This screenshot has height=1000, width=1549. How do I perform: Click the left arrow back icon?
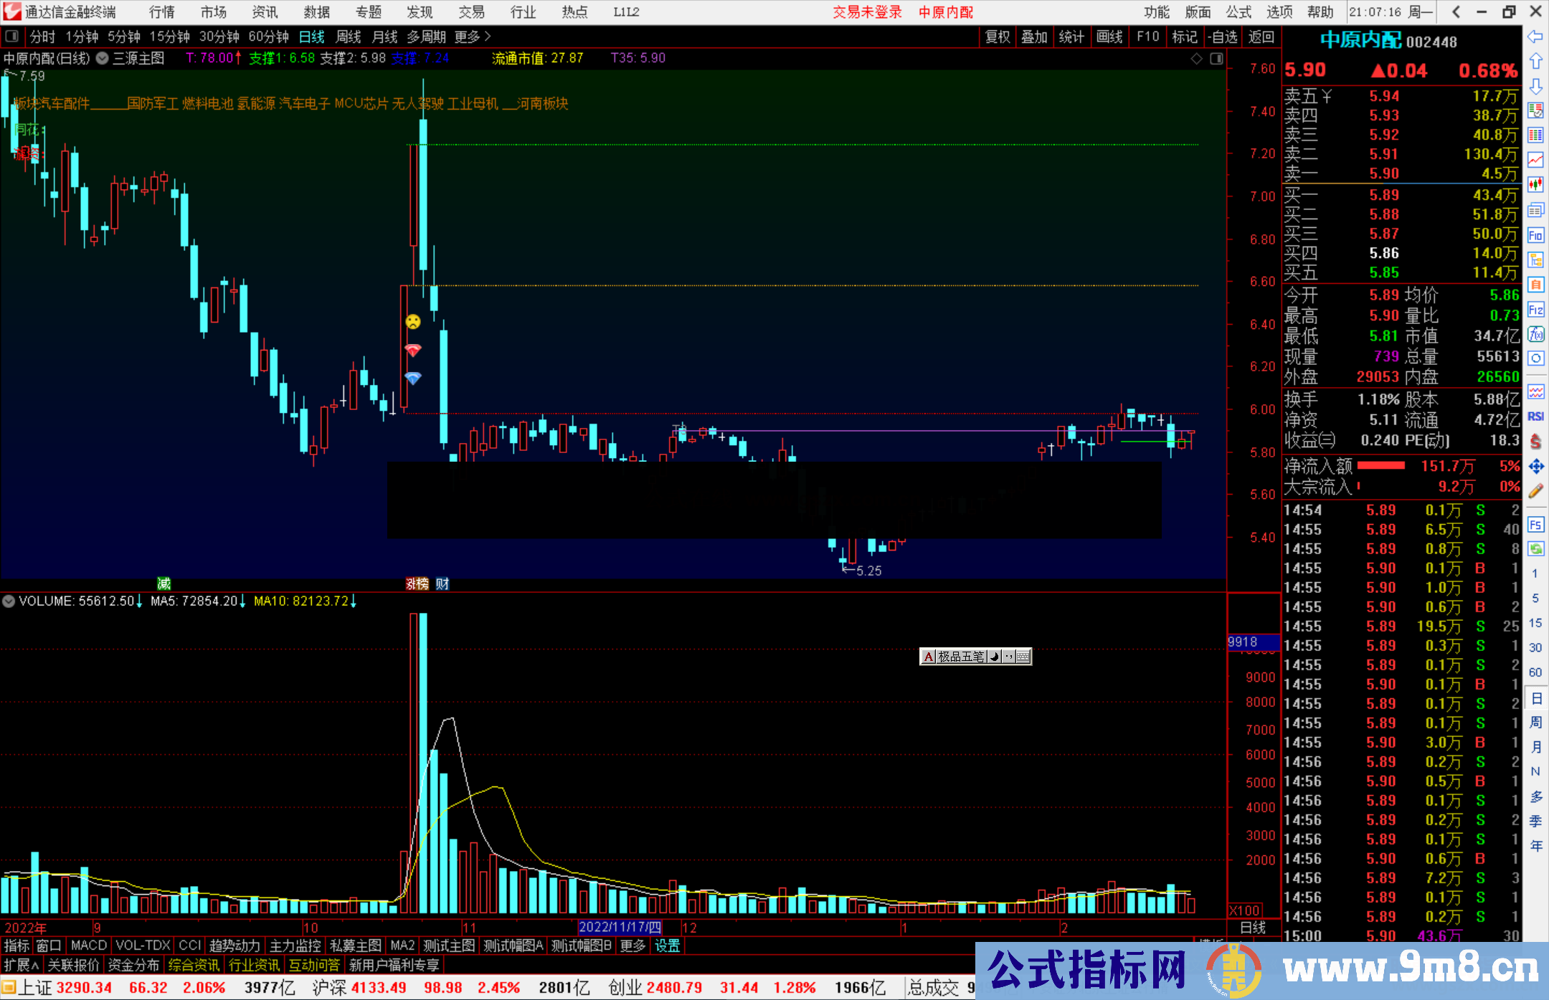1535,37
